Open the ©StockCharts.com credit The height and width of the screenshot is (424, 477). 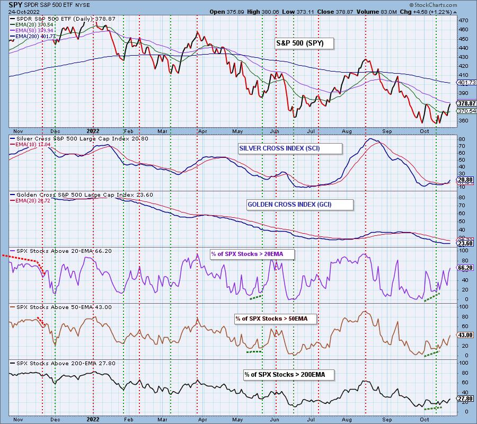point(433,5)
